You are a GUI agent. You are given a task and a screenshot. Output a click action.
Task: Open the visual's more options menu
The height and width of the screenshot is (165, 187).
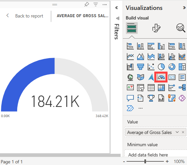(x=104, y=5)
